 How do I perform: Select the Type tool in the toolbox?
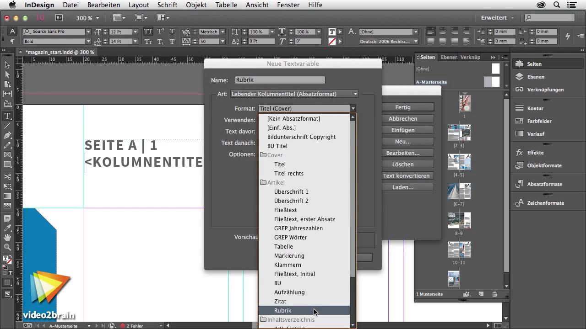[x=7, y=116]
